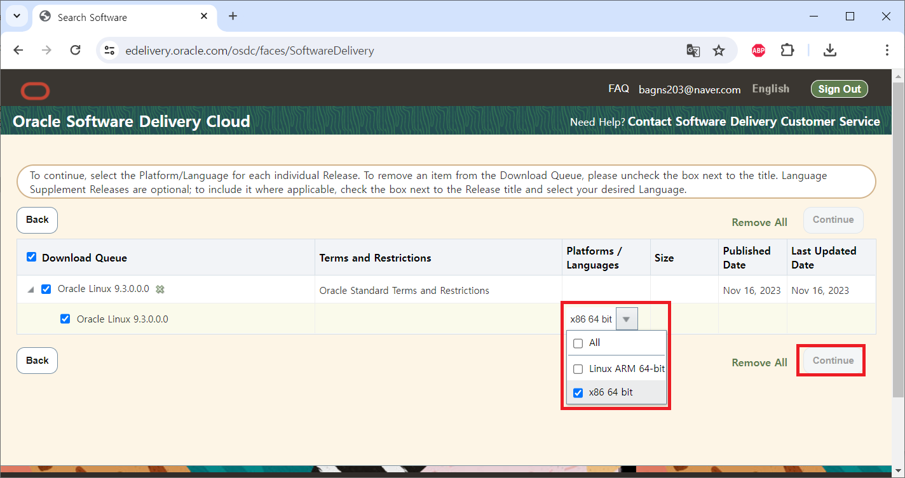
Task: Click the Google Translate icon
Action: 693,50
